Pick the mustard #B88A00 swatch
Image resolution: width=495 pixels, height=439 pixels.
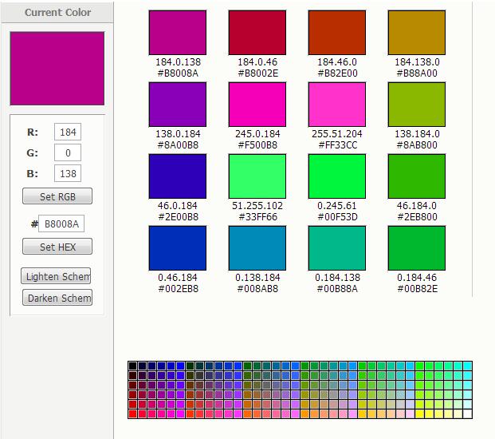tap(416, 33)
